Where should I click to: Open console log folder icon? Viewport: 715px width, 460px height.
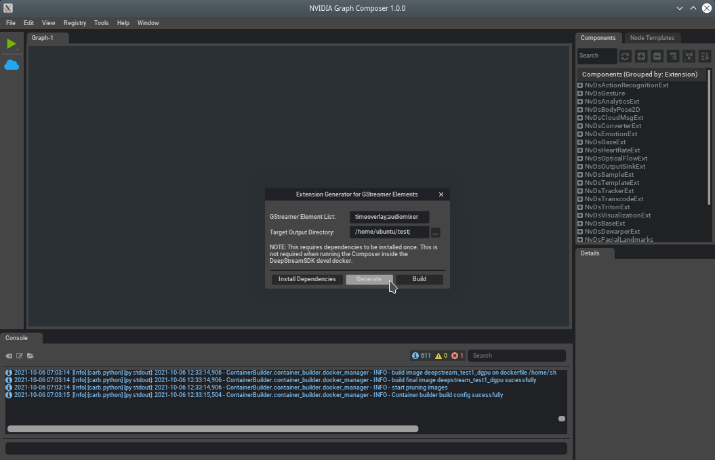pos(30,356)
